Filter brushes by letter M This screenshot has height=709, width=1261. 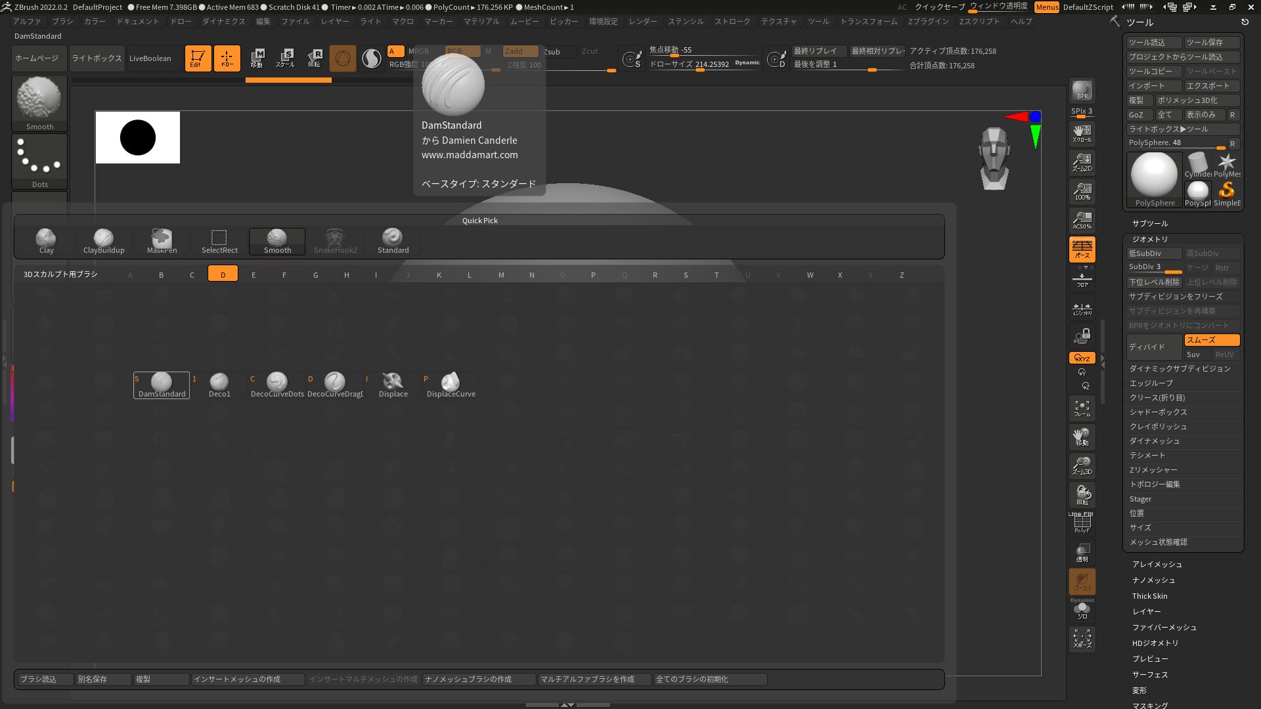(501, 275)
